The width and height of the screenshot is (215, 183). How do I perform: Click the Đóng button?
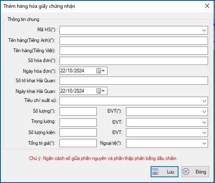click(x=195, y=171)
